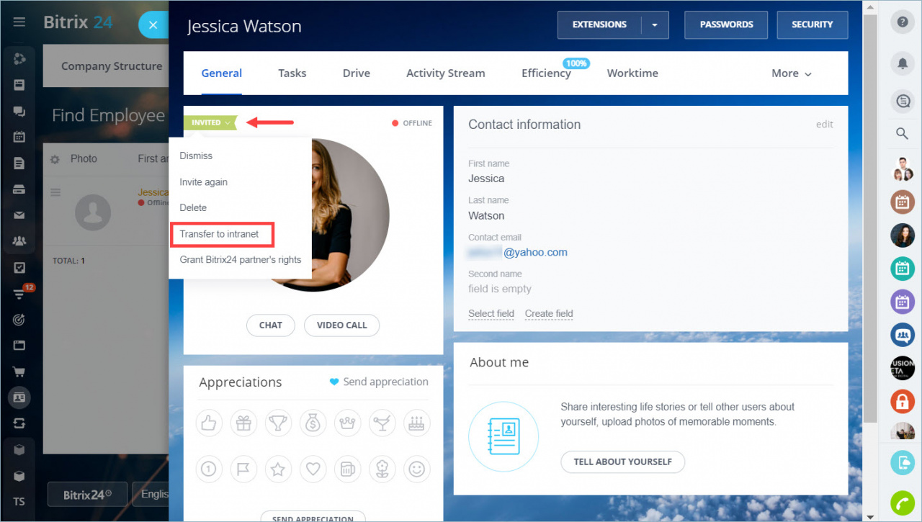922x522 pixels.
Task: Open notifications bell icon
Action: [902, 63]
